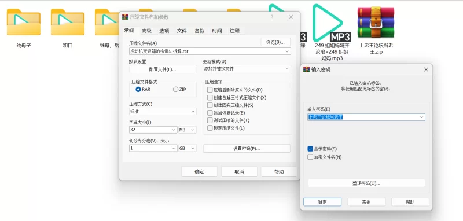
Task: Expand the archive name dropdown
Action: (x=287, y=51)
